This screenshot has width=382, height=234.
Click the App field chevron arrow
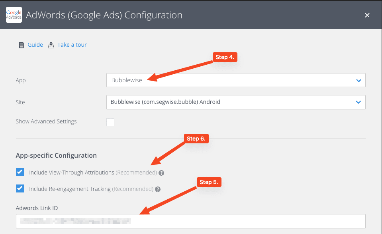coord(358,80)
